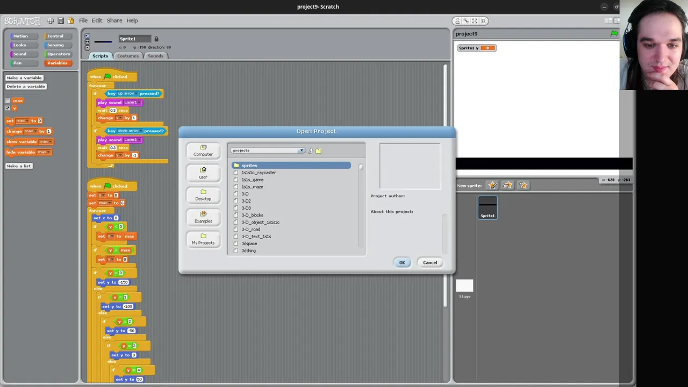Viewport: 688px width, 387px height.
Task: Open the My Projects location shortcut
Action: [x=203, y=239]
